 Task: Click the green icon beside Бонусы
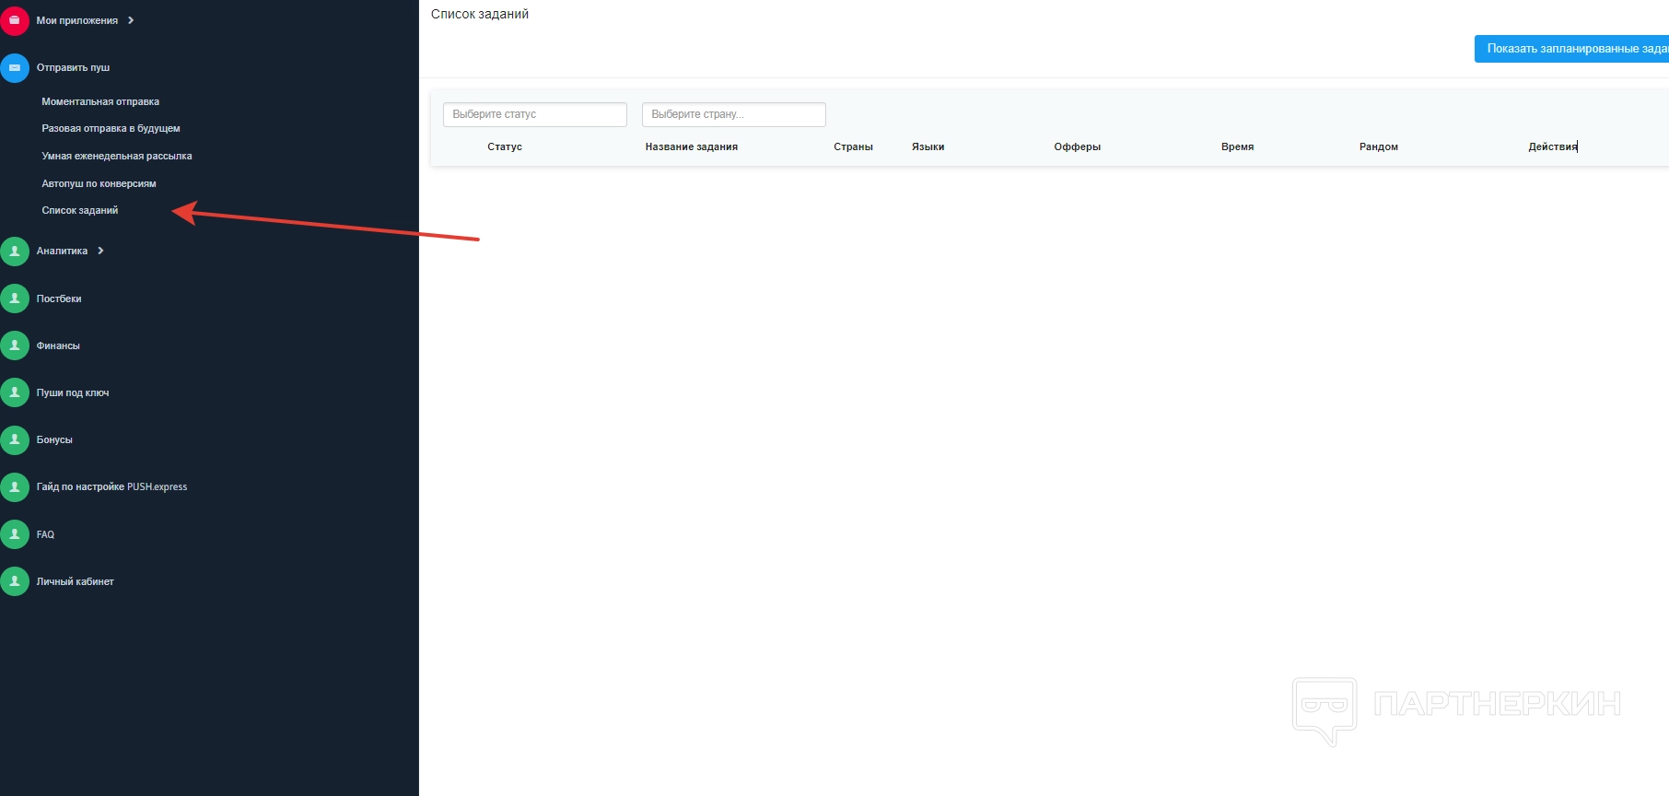click(x=15, y=439)
